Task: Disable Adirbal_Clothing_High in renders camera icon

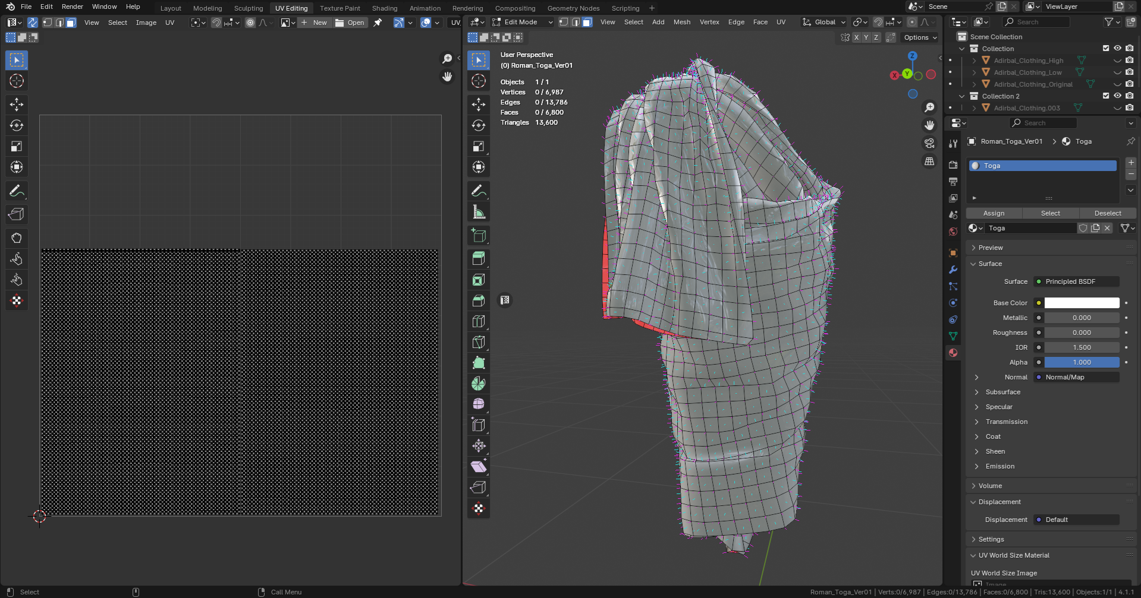Action: 1130,60
